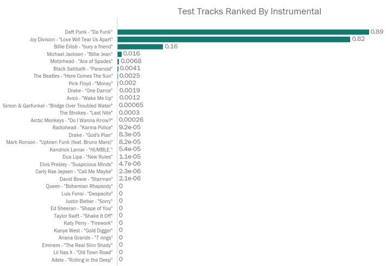
Task: Click the Adele "Rolling in the Deep" label
Action: click(x=82, y=260)
